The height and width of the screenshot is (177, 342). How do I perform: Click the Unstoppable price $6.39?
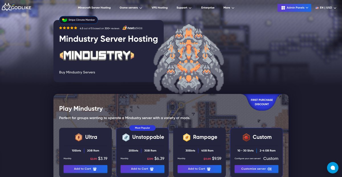(159, 158)
